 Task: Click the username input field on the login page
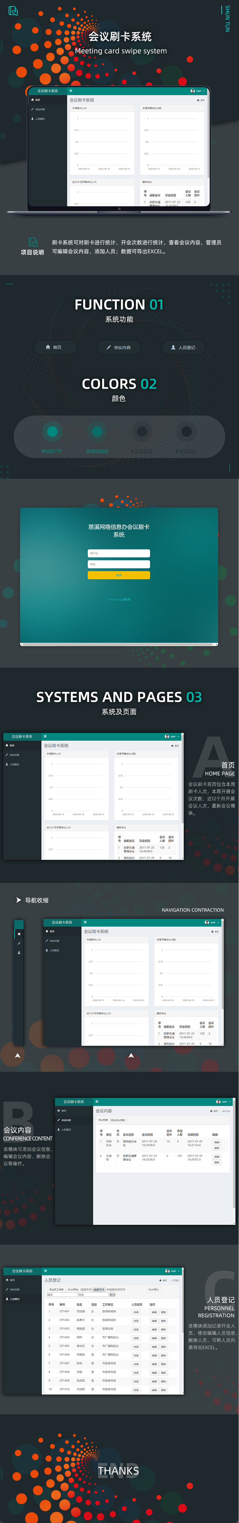click(x=119, y=553)
